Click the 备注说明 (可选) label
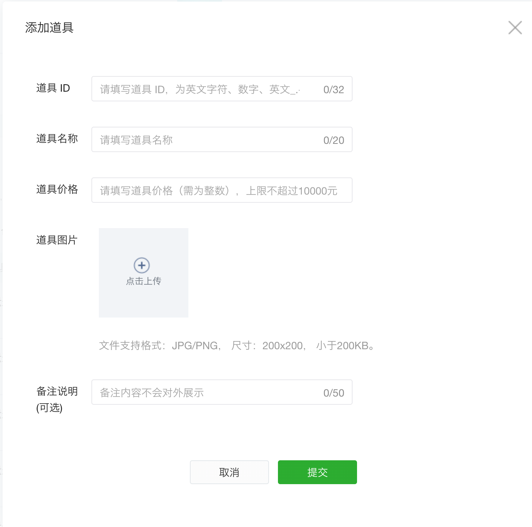 [x=57, y=399]
